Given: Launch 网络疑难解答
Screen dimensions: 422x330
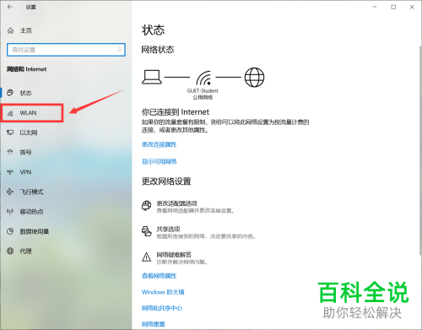Looking at the screenshot, I should click(174, 255).
